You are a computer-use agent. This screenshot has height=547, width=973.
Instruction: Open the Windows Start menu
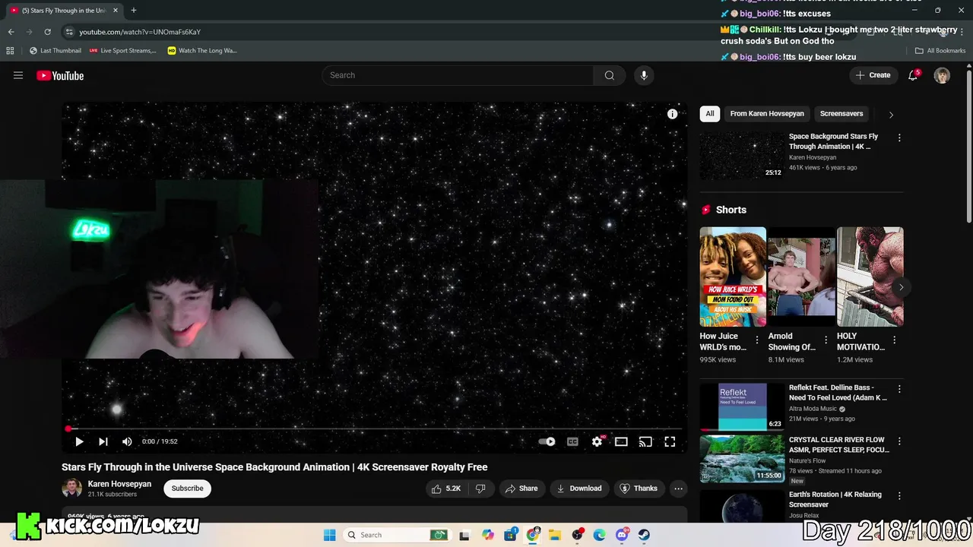pos(329,535)
